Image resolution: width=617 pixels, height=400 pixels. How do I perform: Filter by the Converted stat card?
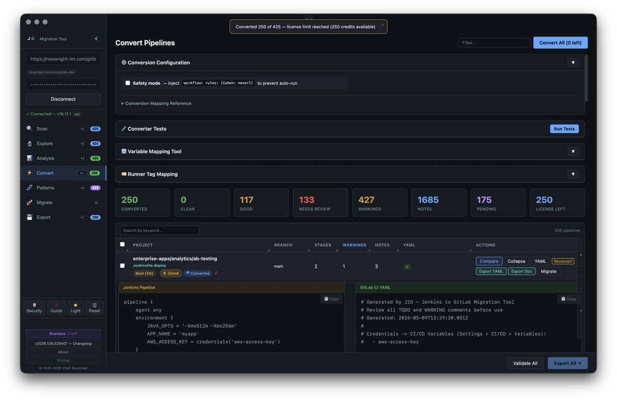pos(143,203)
